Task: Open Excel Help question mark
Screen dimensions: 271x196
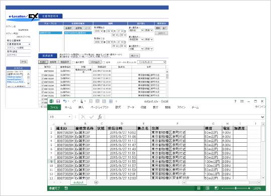Action: [235, 102]
